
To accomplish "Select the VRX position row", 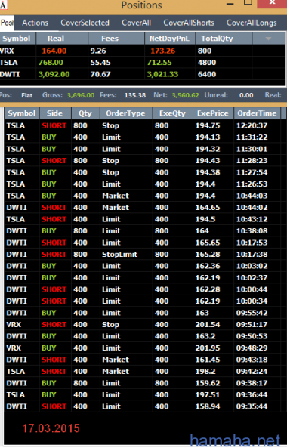I will click(143, 51).
